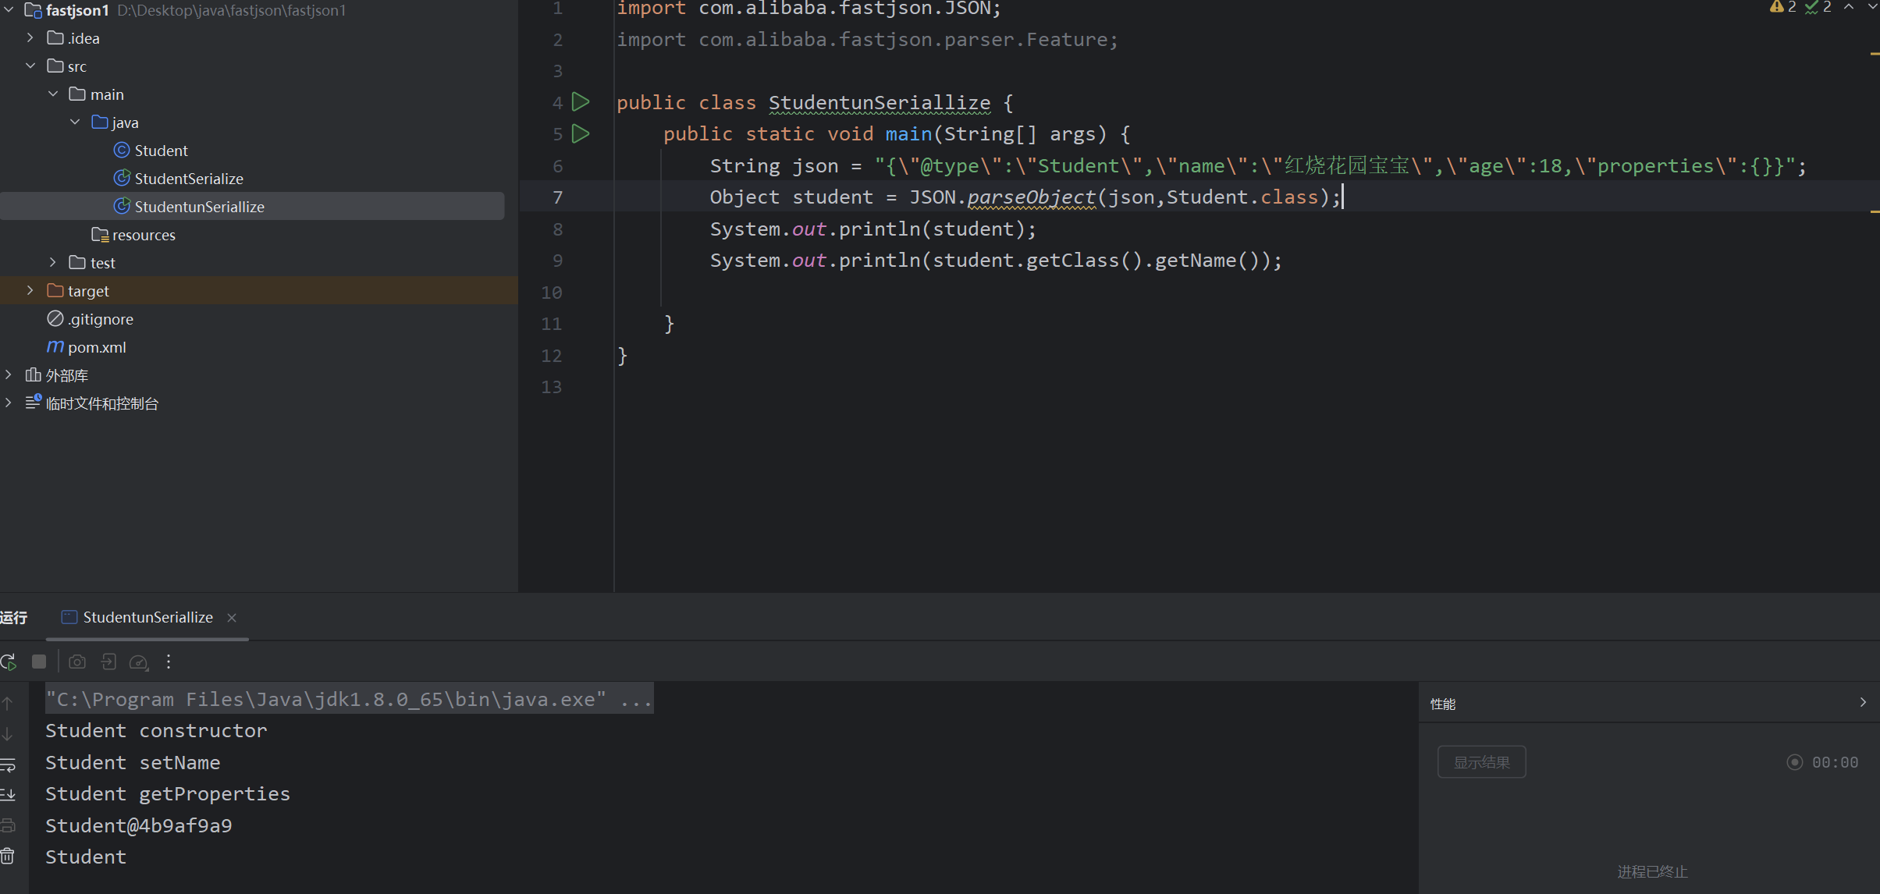Expand the 性能 panel chevron
Screen dimensions: 1880x894
[x=1863, y=702]
